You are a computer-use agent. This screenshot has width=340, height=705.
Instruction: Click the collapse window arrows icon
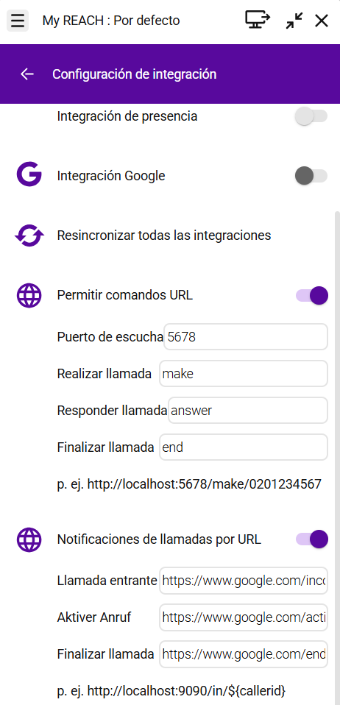point(294,21)
